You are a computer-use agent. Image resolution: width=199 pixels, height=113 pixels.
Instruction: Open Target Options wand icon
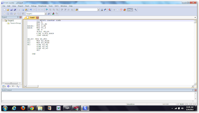(49, 14)
